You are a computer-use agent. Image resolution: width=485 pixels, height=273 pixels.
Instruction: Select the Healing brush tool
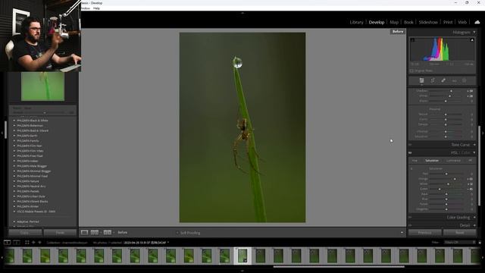click(443, 80)
